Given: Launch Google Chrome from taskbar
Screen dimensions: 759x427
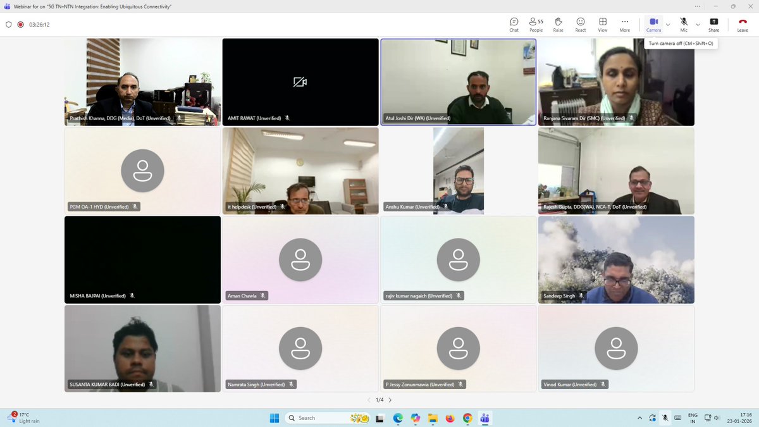Looking at the screenshot, I should pyautogui.click(x=467, y=418).
